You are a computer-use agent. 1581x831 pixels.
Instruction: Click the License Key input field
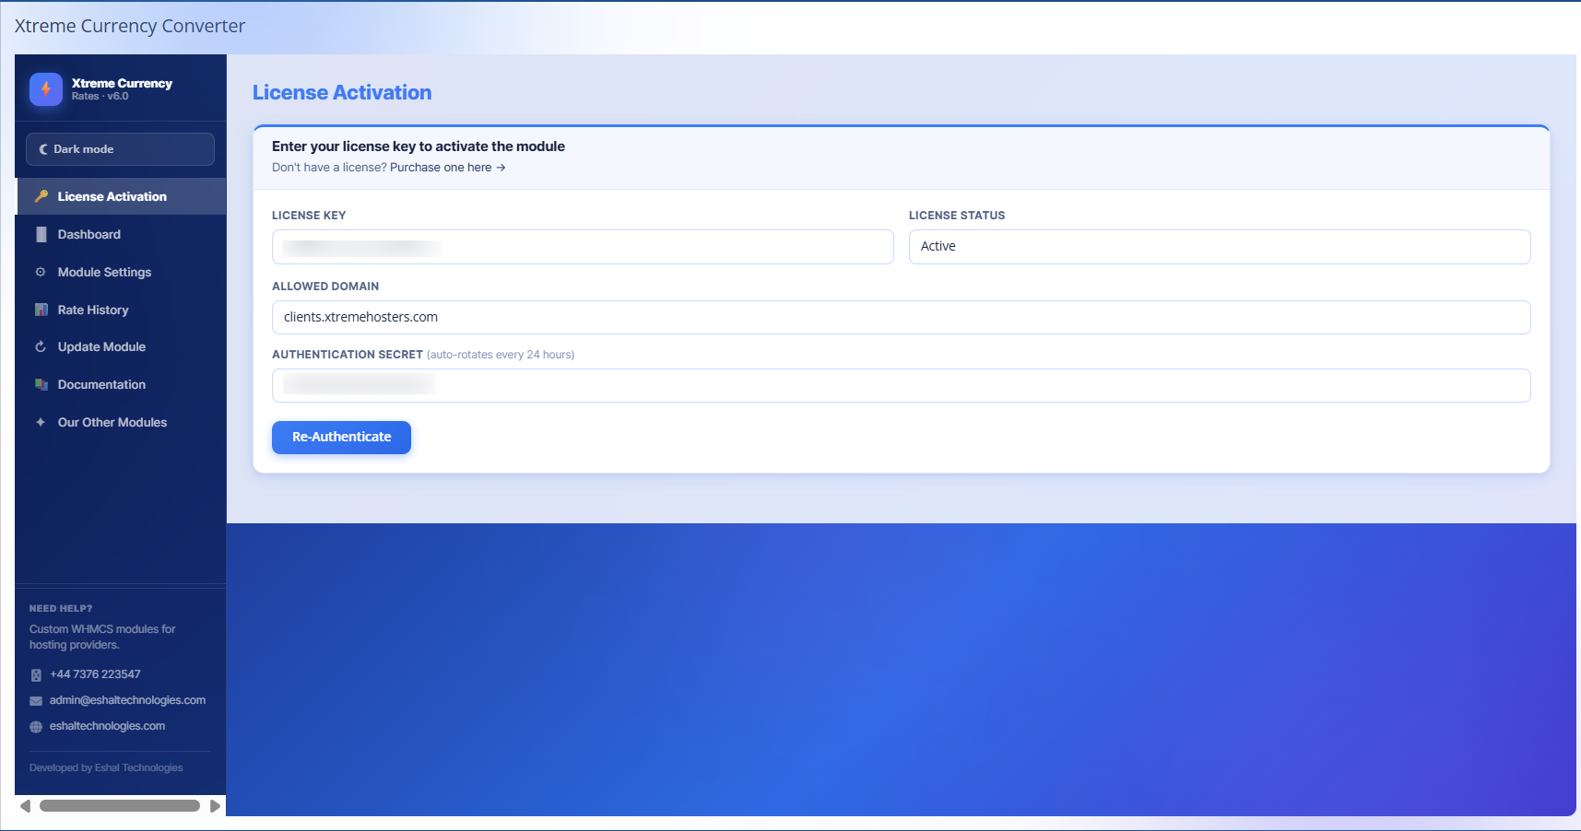pos(583,247)
